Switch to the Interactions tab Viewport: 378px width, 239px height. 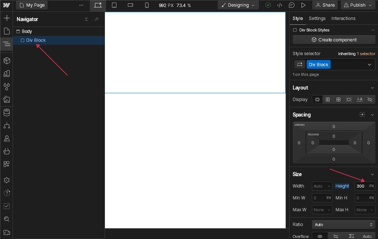(x=343, y=18)
